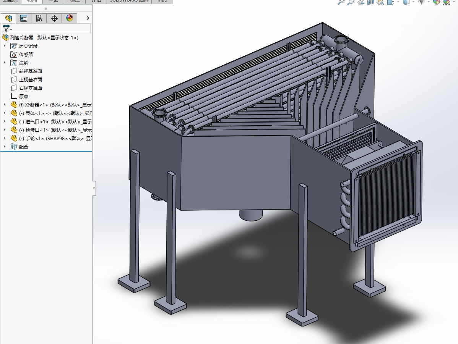Select the 壳体<1> component row
Screen dimensions: 458x344
coord(51,113)
